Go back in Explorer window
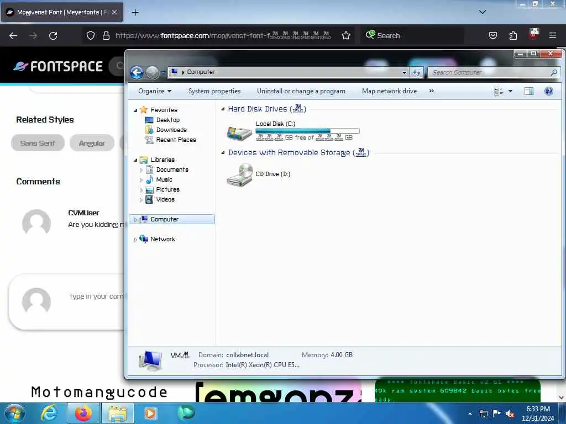 [x=137, y=73]
